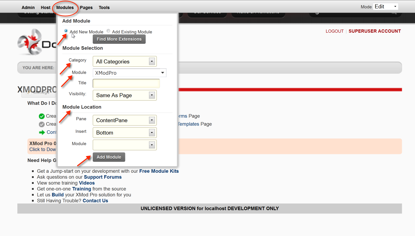The image size is (415, 236).
Task: Click the Module Selection heading
Action: click(x=83, y=48)
